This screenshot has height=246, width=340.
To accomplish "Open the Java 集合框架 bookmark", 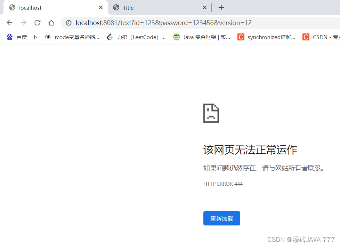I will pos(202,37).
